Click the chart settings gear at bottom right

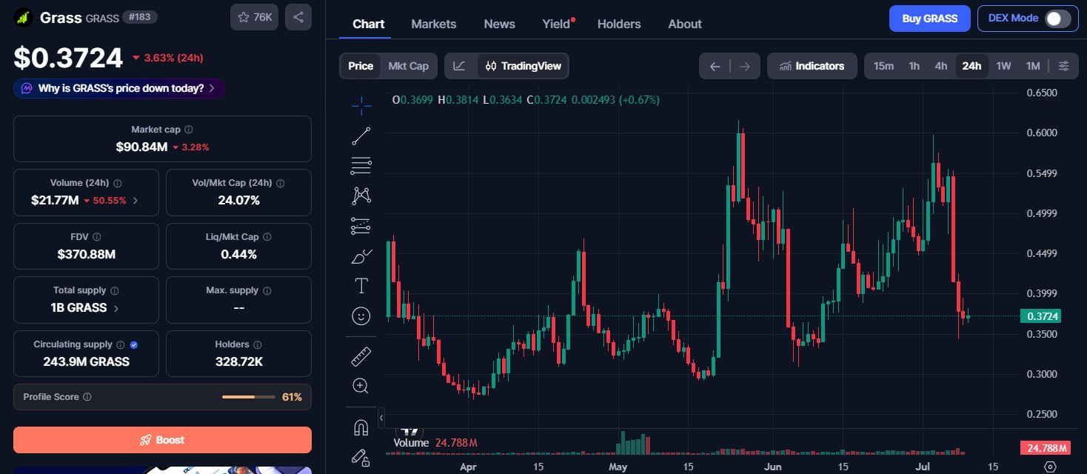pos(1050,467)
